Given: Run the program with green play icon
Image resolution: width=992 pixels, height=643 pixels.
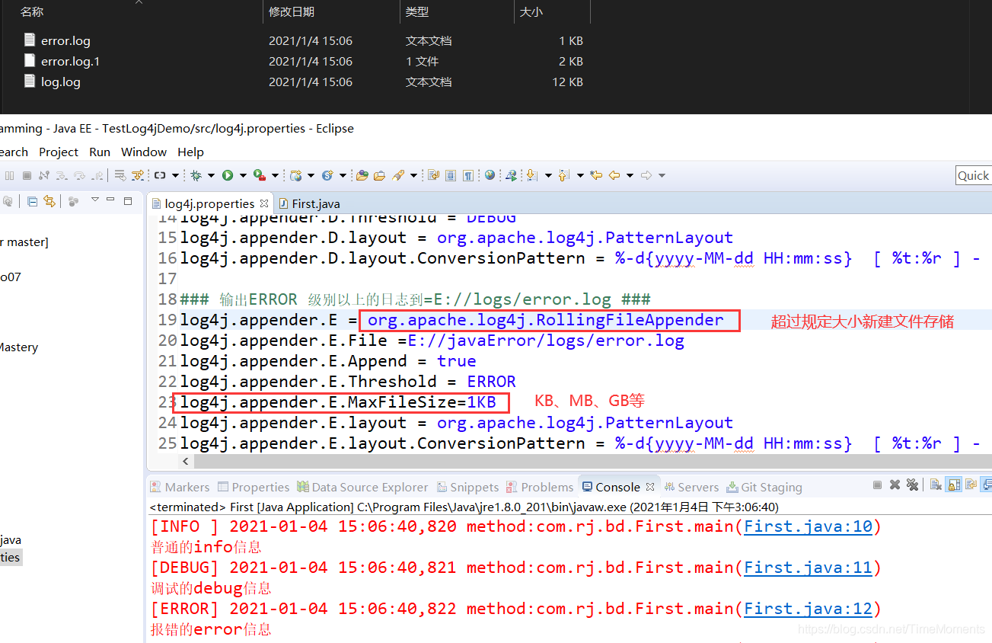Looking at the screenshot, I should coord(228,175).
